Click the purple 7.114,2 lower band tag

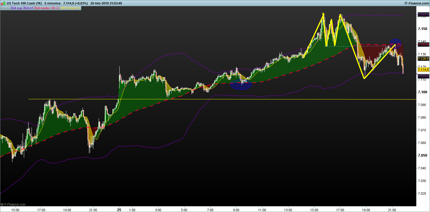click(423, 76)
